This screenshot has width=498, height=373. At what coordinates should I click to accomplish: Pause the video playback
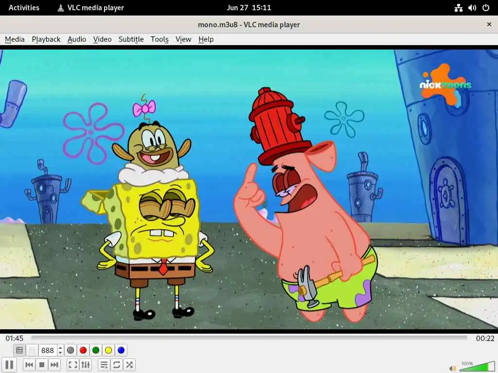click(9, 364)
